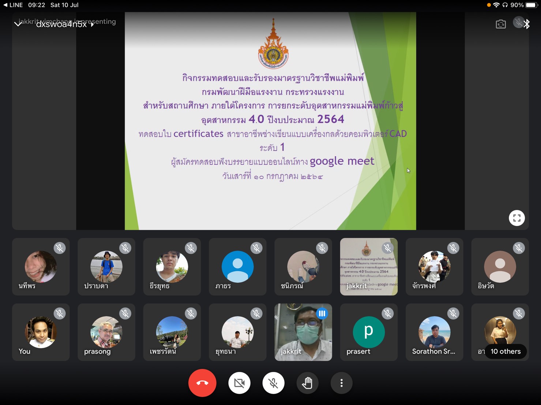Tap the Wi-Fi icon in status bar
541x405 pixels.
click(496, 5)
